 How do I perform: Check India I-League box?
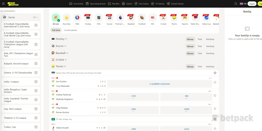pyautogui.click(x=36, y=82)
